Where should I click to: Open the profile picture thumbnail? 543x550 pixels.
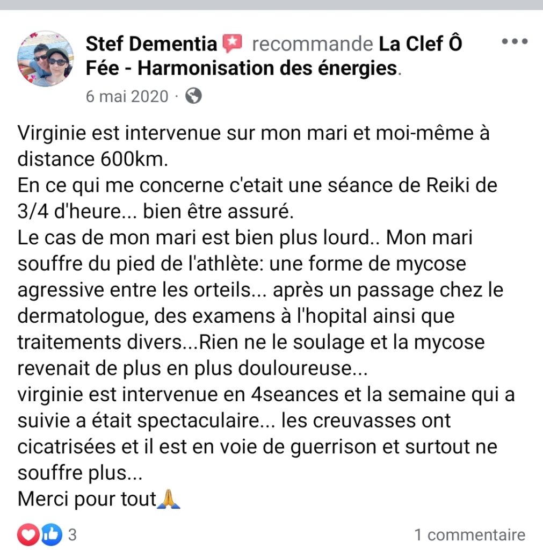pyautogui.click(x=46, y=59)
